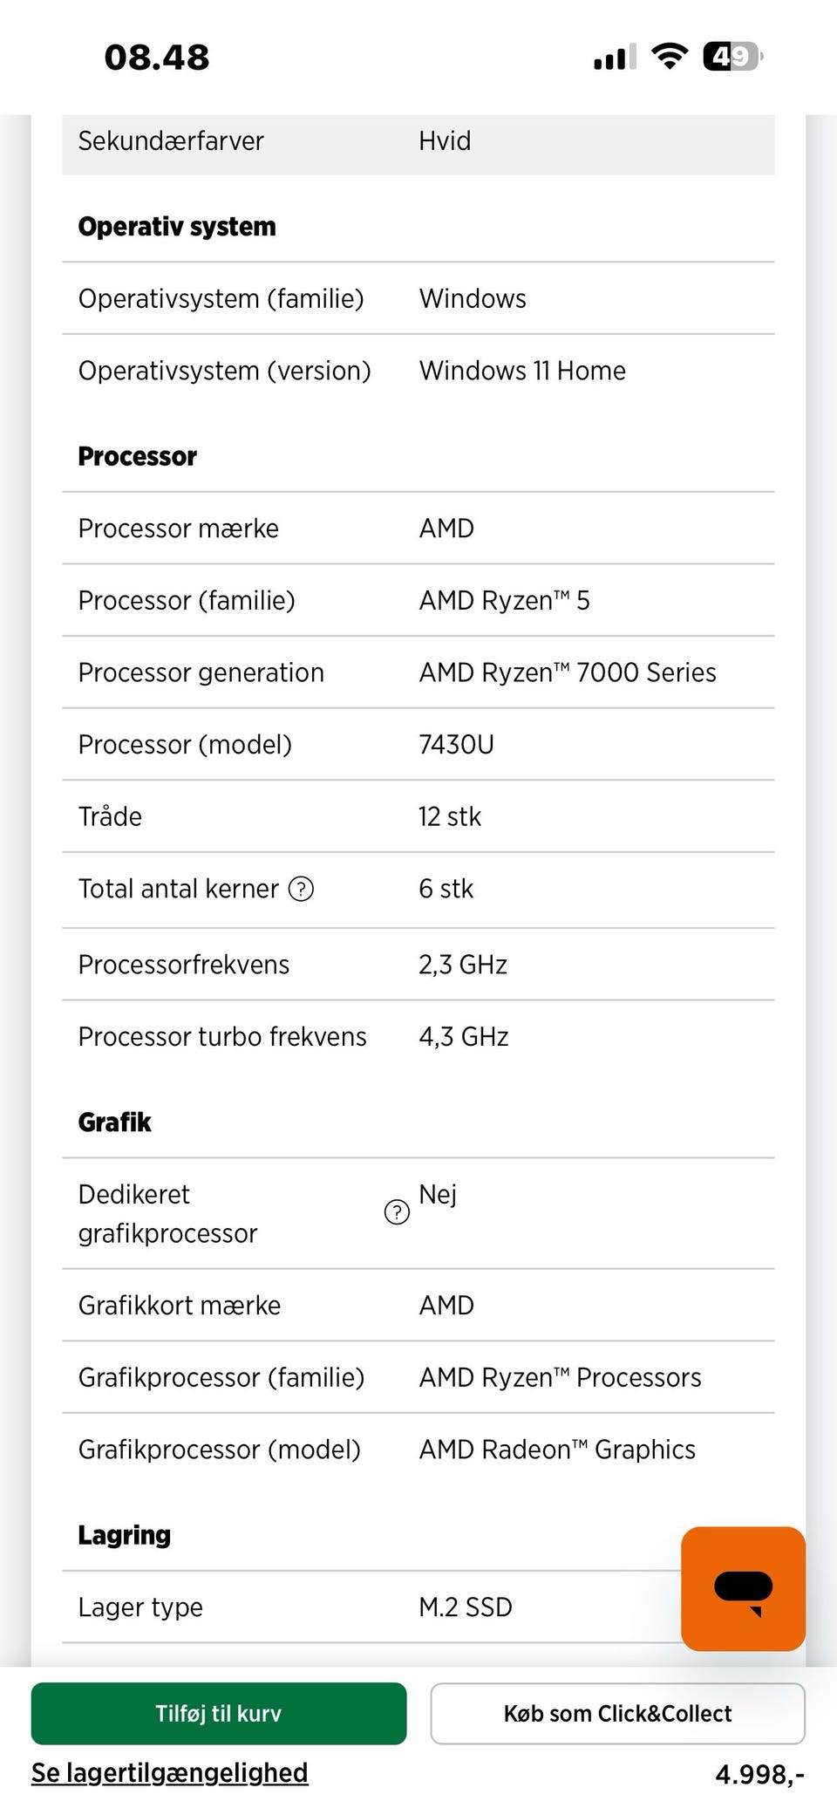Open help icon for Dedikeret grafikprocessor
Image resolution: width=837 pixels, height=1815 pixels.
pyautogui.click(x=397, y=1212)
